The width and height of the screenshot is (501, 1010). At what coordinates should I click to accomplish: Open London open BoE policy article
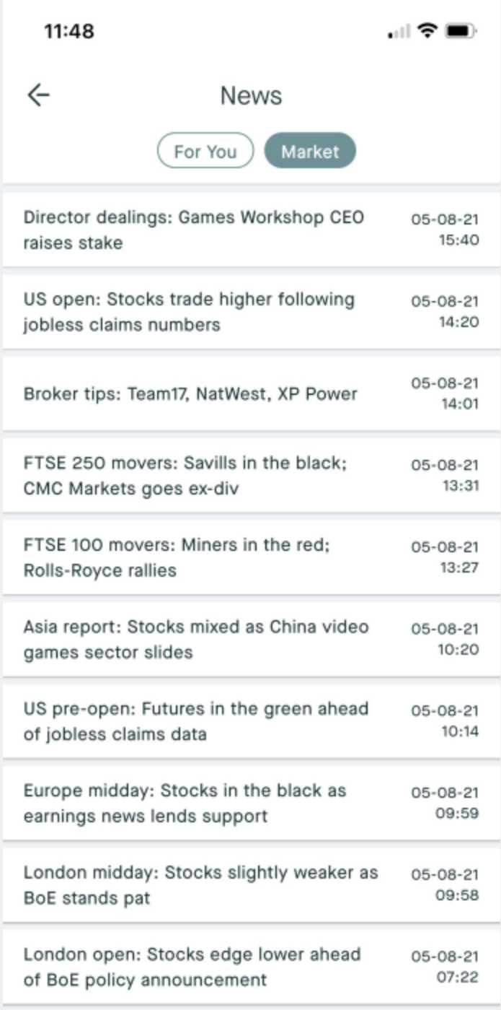192,967
